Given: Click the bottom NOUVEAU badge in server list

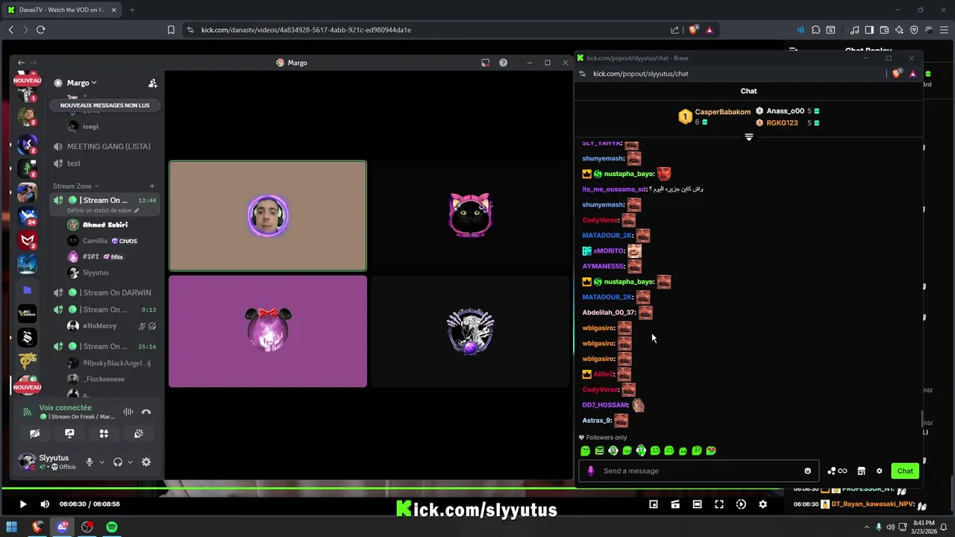Looking at the screenshot, I should click(27, 387).
